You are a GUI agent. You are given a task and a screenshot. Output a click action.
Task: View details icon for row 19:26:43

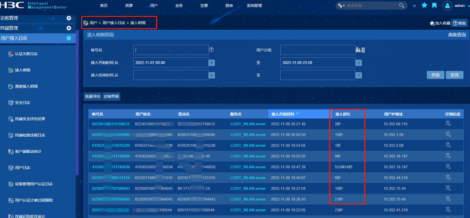(x=448, y=199)
